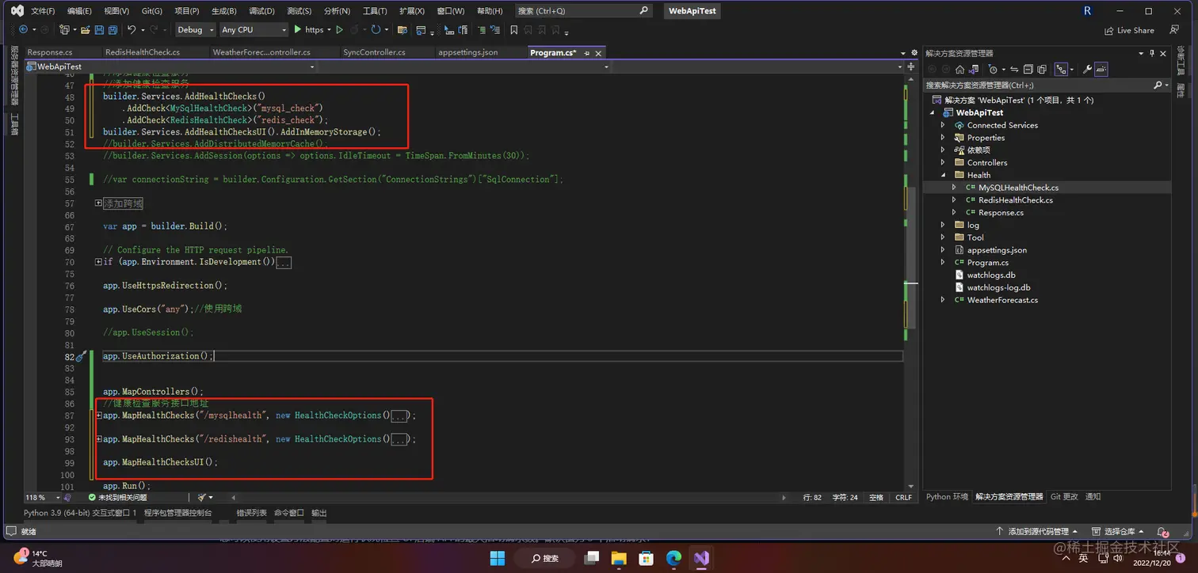
Task: Click the search box 搜索 (Ctrl+Q)
Action: [x=583, y=11]
